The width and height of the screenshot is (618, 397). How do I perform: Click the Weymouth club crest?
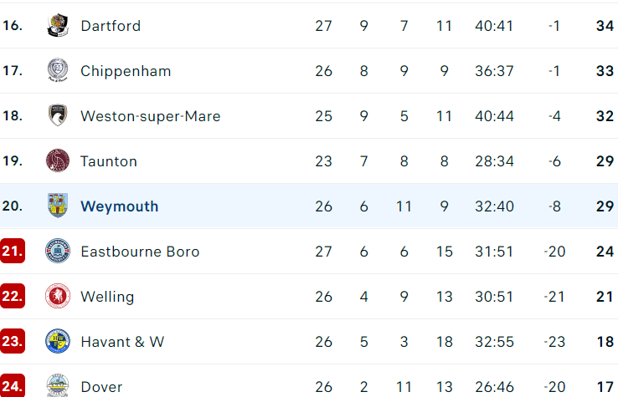[x=57, y=206]
